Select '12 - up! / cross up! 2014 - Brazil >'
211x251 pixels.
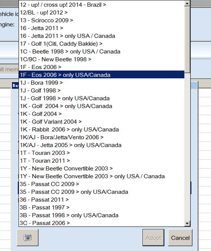pyautogui.click(x=101, y=5)
